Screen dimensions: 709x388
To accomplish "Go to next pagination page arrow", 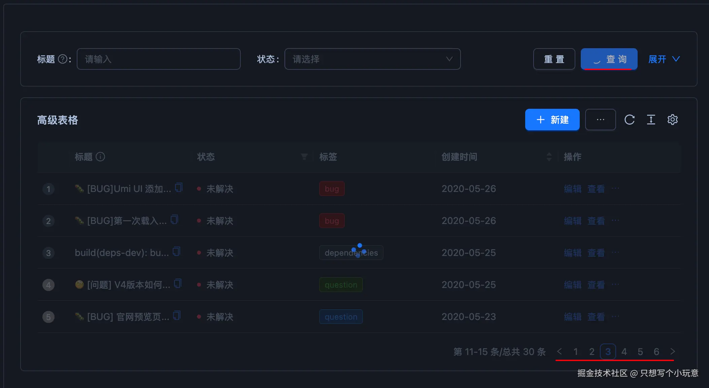I will (x=672, y=352).
